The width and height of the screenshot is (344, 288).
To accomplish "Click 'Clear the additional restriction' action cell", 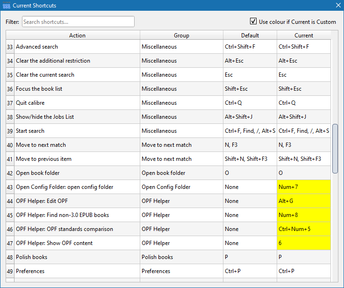I will coord(77,61).
